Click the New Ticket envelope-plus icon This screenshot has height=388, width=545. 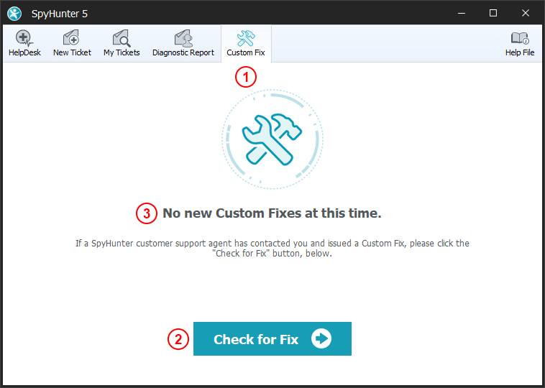tap(72, 38)
